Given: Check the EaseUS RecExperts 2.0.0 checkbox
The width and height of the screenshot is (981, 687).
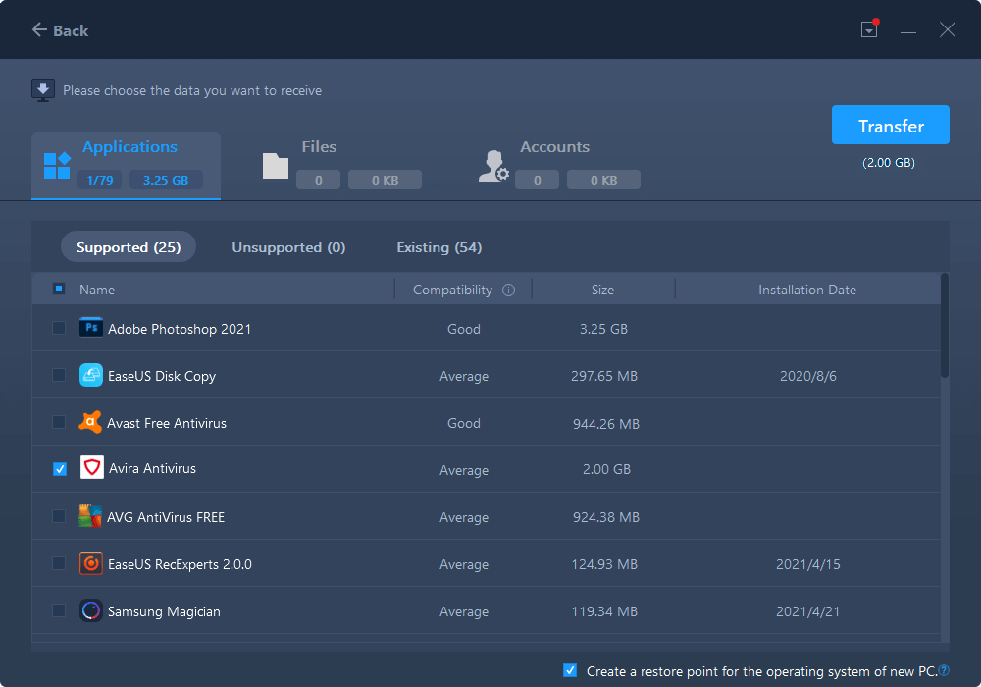Looking at the screenshot, I should (x=59, y=563).
